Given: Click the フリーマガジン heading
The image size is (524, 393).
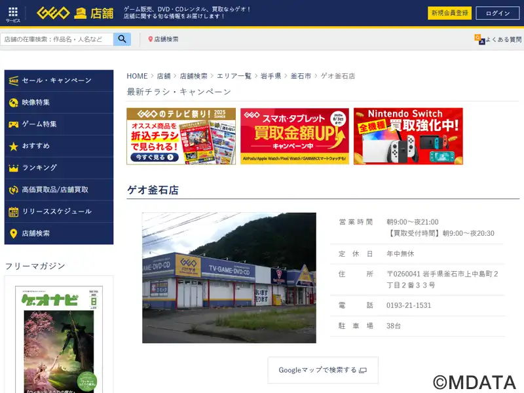Looking at the screenshot, I should click(35, 266).
